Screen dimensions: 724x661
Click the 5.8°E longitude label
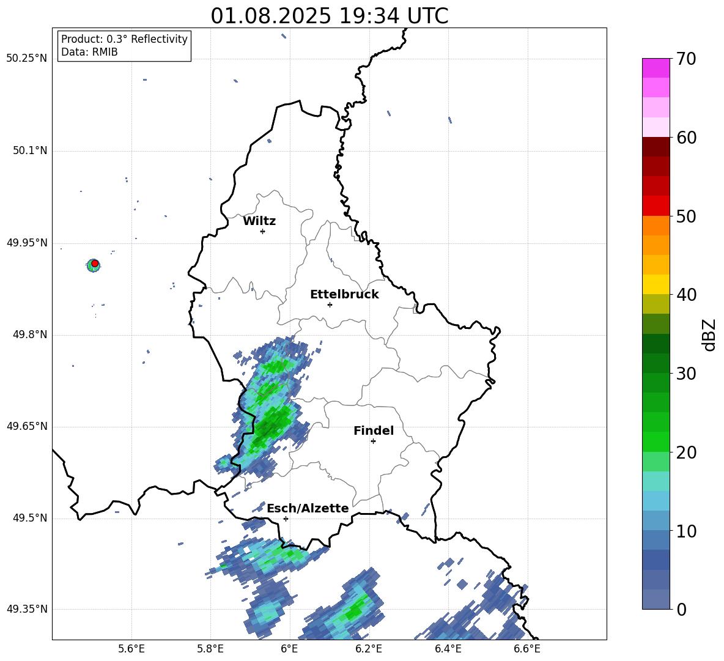pyautogui.click(x=210, y=649)
